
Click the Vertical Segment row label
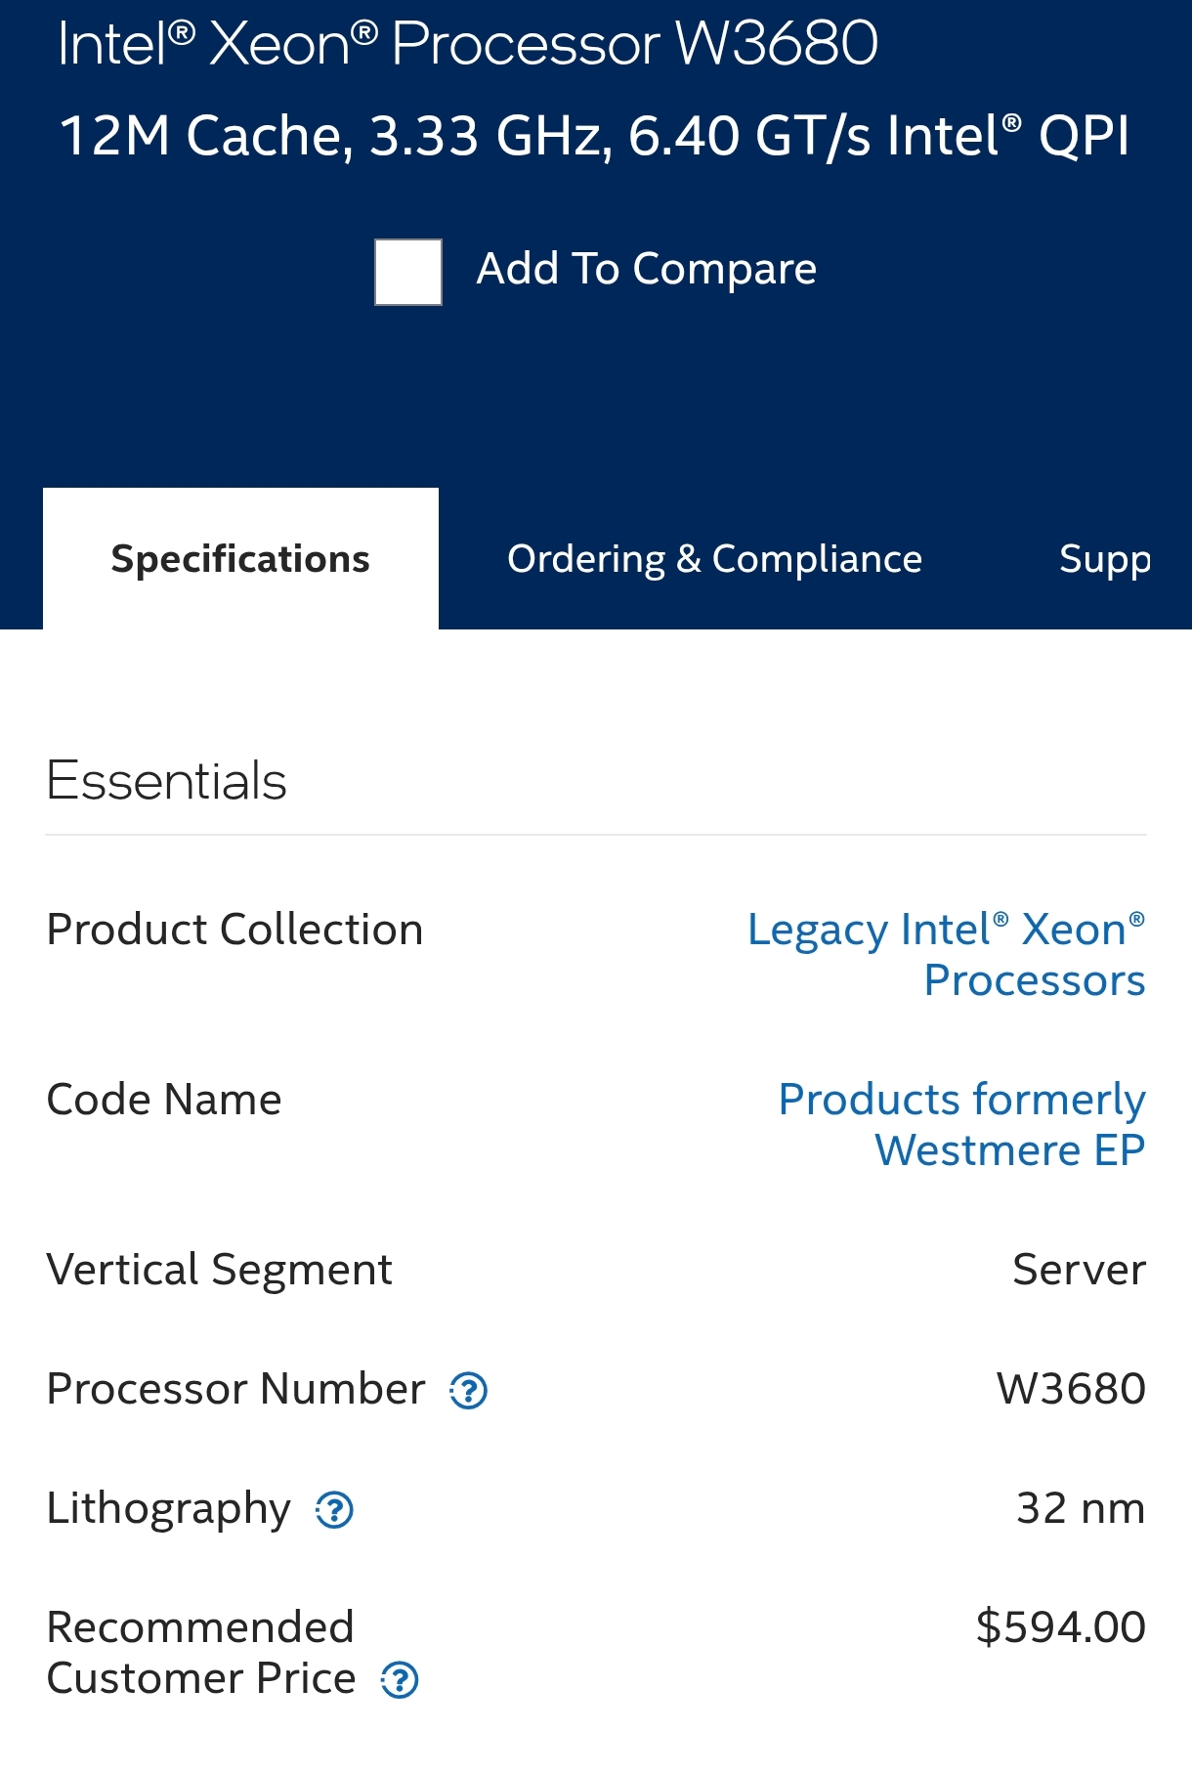click(219, 1270)
